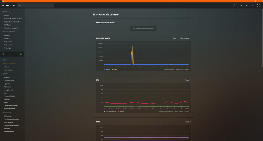
Task: Open Solución de problemas
Action: coord(12,125)
